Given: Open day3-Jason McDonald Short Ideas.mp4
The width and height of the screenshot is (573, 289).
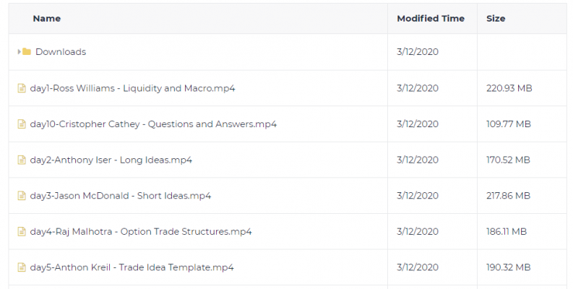Looking at the screenshot, I should pos(121,196).
